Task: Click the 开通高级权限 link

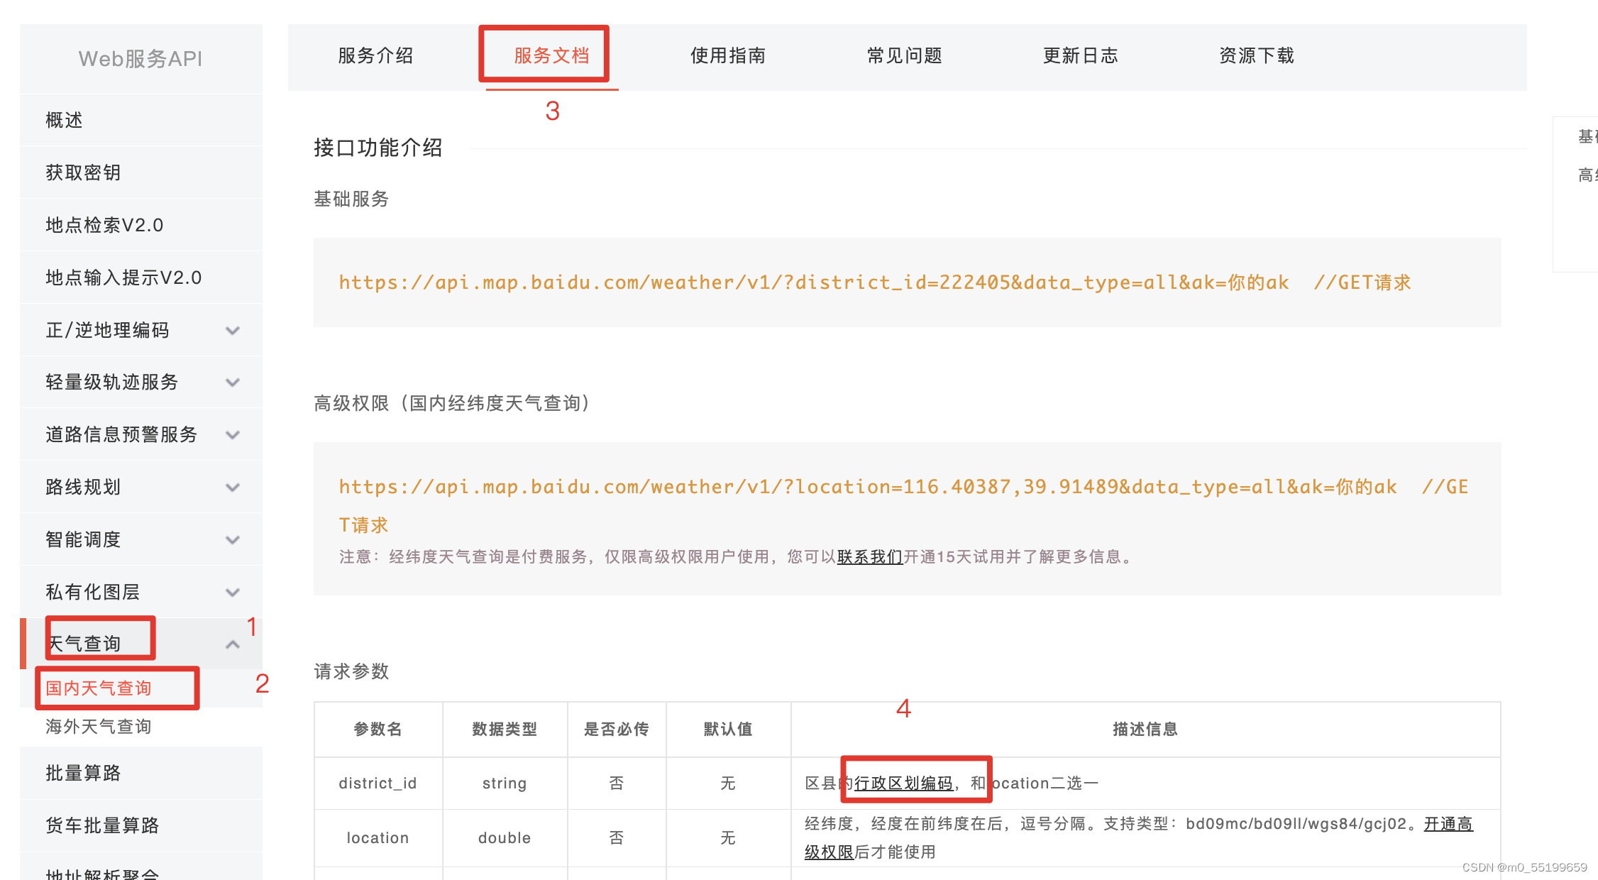Action: click(1448, 824)
